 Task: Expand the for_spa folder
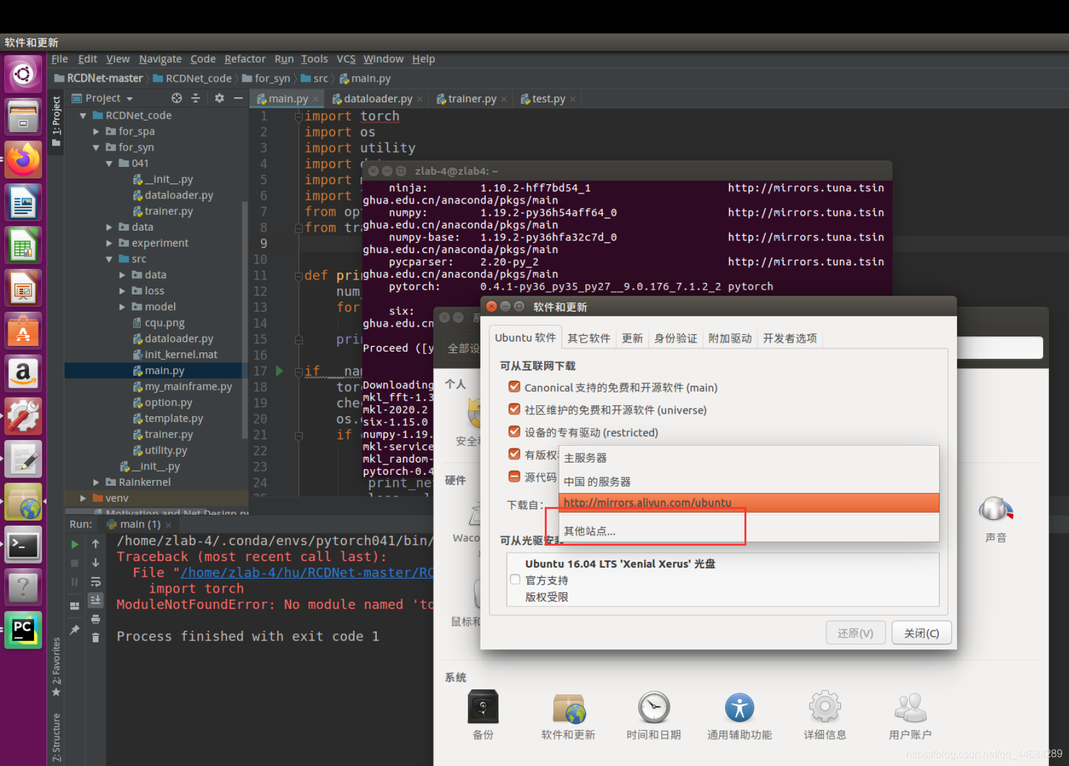click(x=96, y=131)
